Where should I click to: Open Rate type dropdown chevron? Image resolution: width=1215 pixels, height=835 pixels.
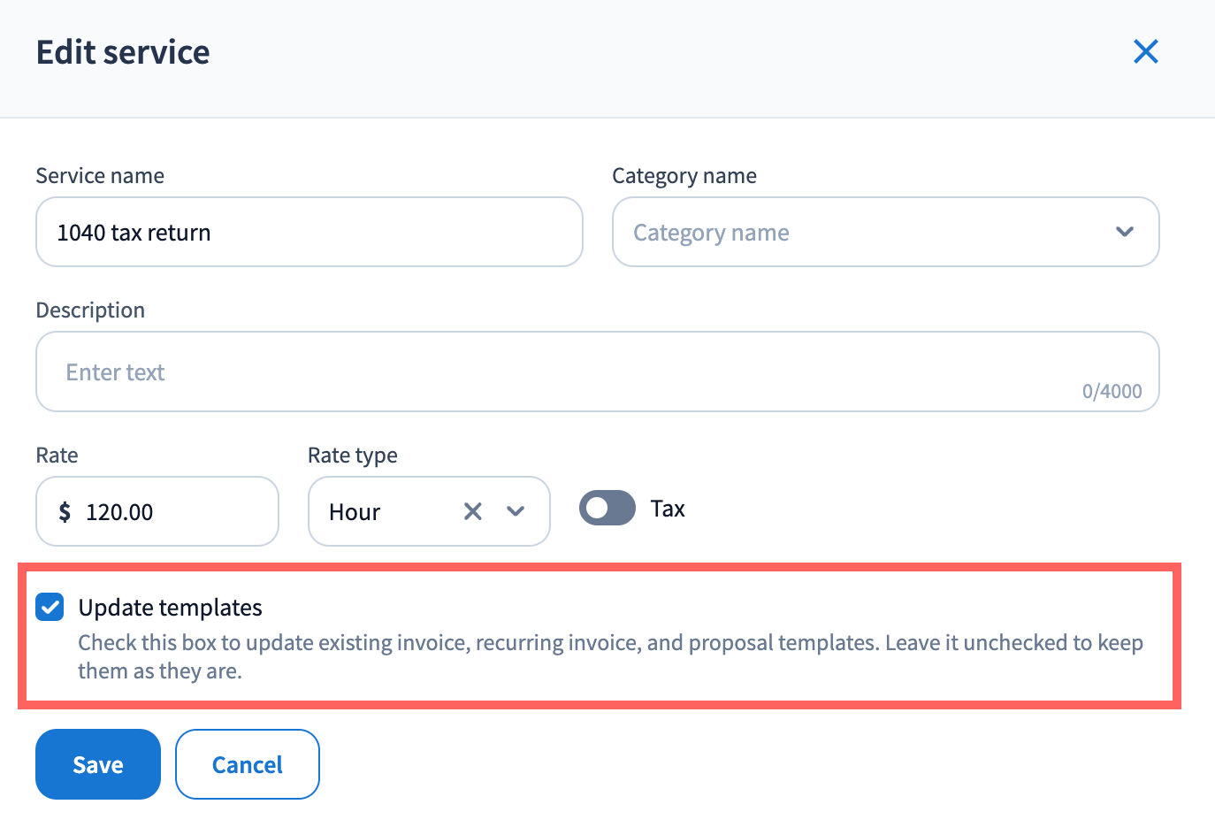click(x=516, y=511)
